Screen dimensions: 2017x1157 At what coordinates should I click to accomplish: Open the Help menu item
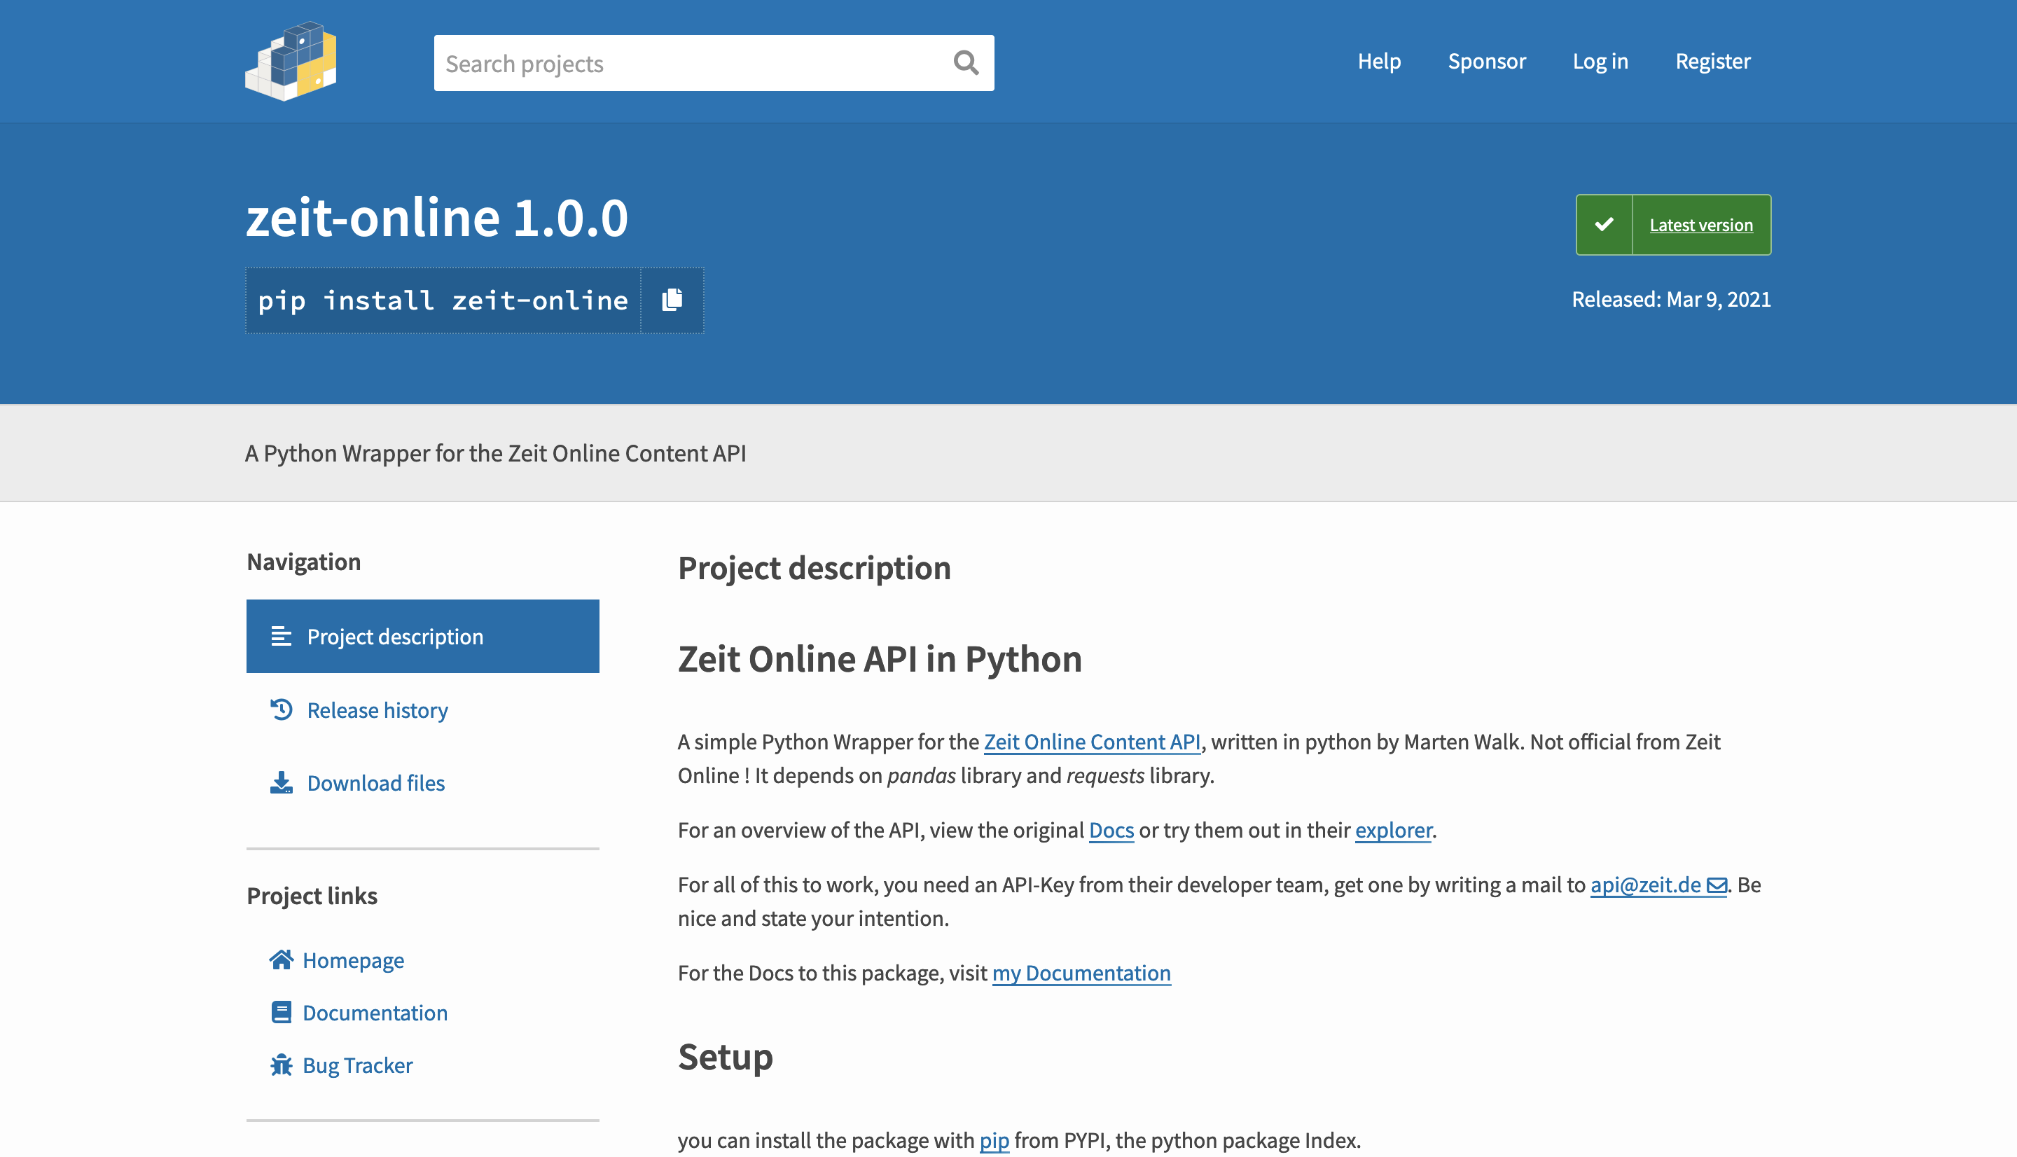(1378, 61)
